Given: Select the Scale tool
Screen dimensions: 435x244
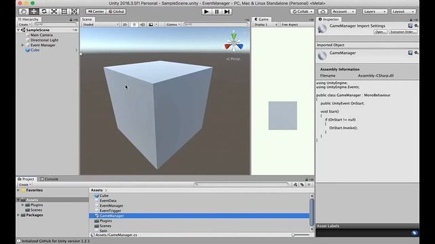Looking at the screenshot, I should [x=54, y=12].
